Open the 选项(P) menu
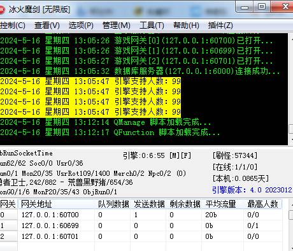Image resolution: width=293 pixels, height=251 pixels. pyautogui.click(x=81, y=25)
